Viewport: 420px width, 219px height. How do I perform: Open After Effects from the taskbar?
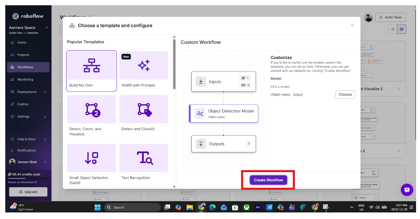tap(258, 207)
